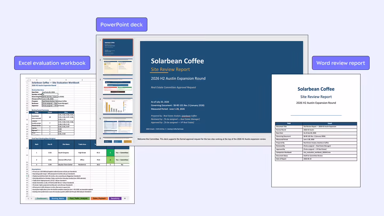Click the Word report title 'Solarbean Coffee'
The width and height of the screenshot is (384, 216).
tap(316, 89)
